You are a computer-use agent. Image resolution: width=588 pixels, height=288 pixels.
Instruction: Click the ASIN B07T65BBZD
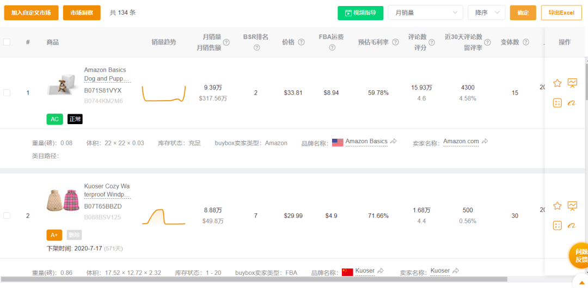click(x=103, y=206)
